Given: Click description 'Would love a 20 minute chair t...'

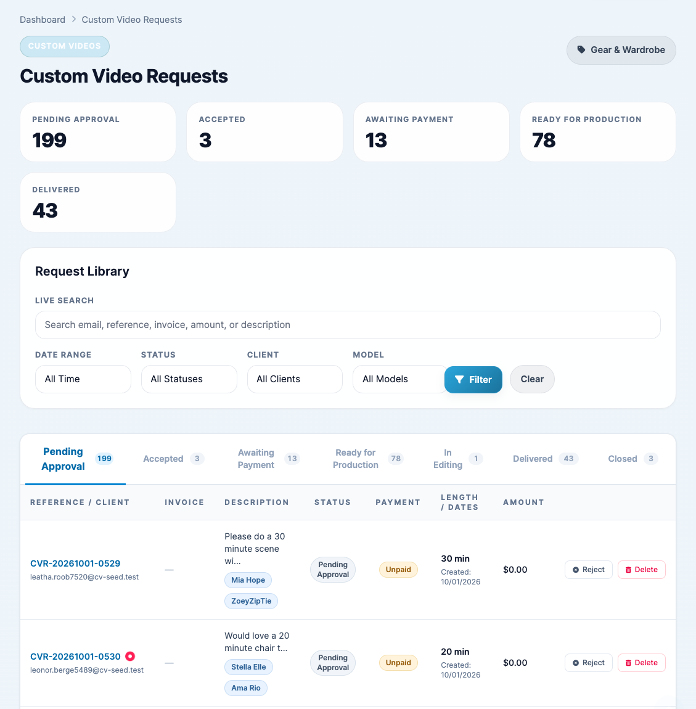Looking at the screenshot, I should (257, 642).
